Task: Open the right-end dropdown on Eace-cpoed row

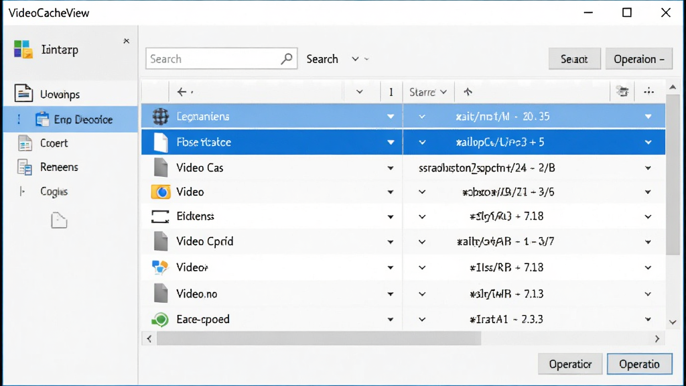Action: [x=648, y=320]
